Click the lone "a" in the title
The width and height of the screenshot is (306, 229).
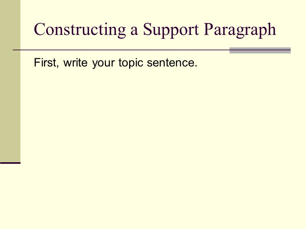tap(134, 31)
